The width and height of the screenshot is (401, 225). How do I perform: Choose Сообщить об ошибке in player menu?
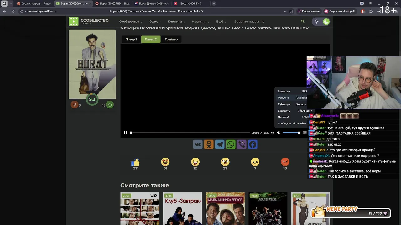point(292,123)
